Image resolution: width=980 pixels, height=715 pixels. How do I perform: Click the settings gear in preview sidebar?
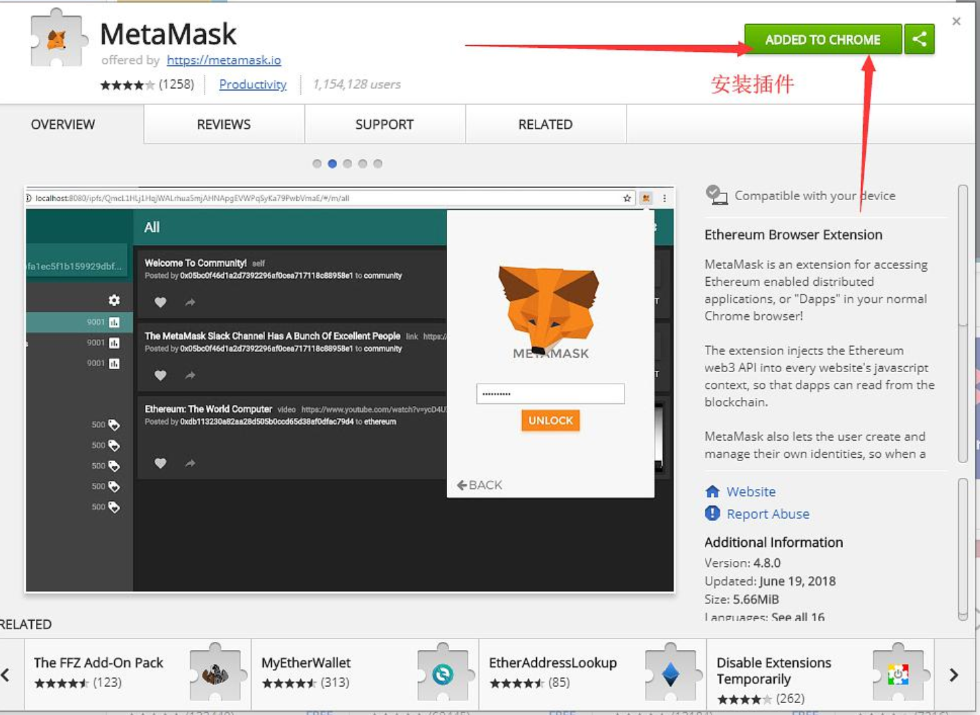pos(114,300)
